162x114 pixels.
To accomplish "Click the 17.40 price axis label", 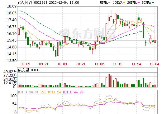I will point(12,20).
